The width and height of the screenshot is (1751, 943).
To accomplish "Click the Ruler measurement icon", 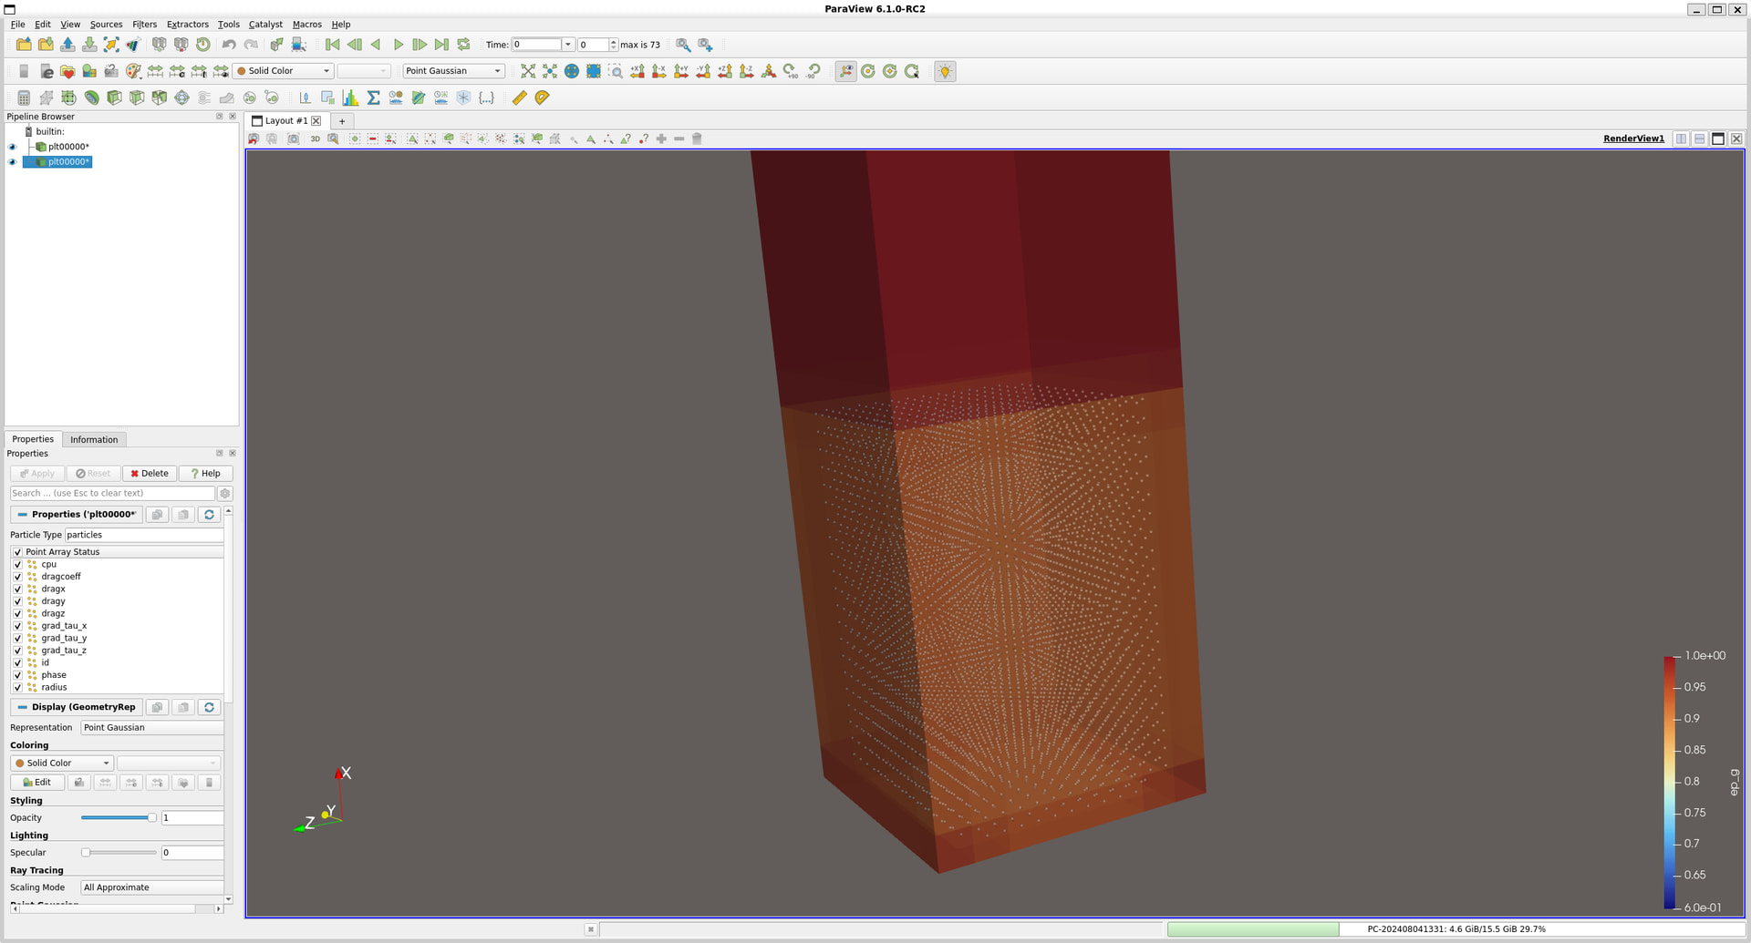I will point(519,97).
